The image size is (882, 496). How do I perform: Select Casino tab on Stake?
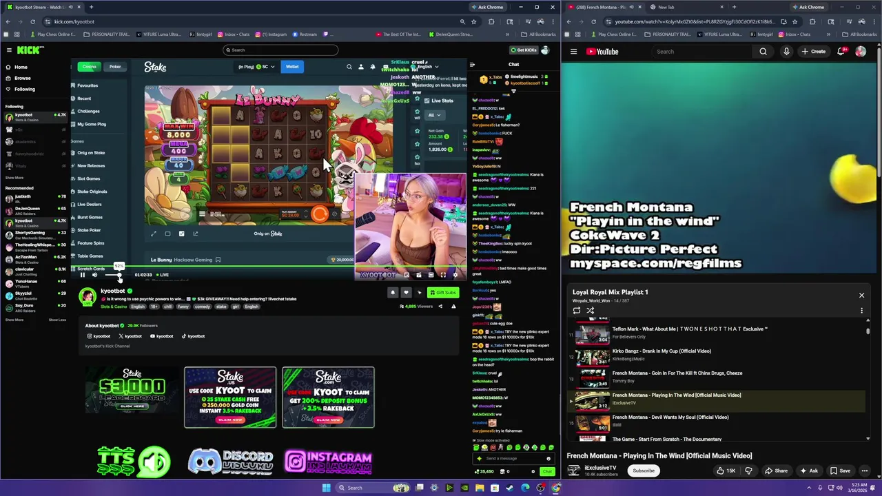pyautogui.click(x=89, y=67)
